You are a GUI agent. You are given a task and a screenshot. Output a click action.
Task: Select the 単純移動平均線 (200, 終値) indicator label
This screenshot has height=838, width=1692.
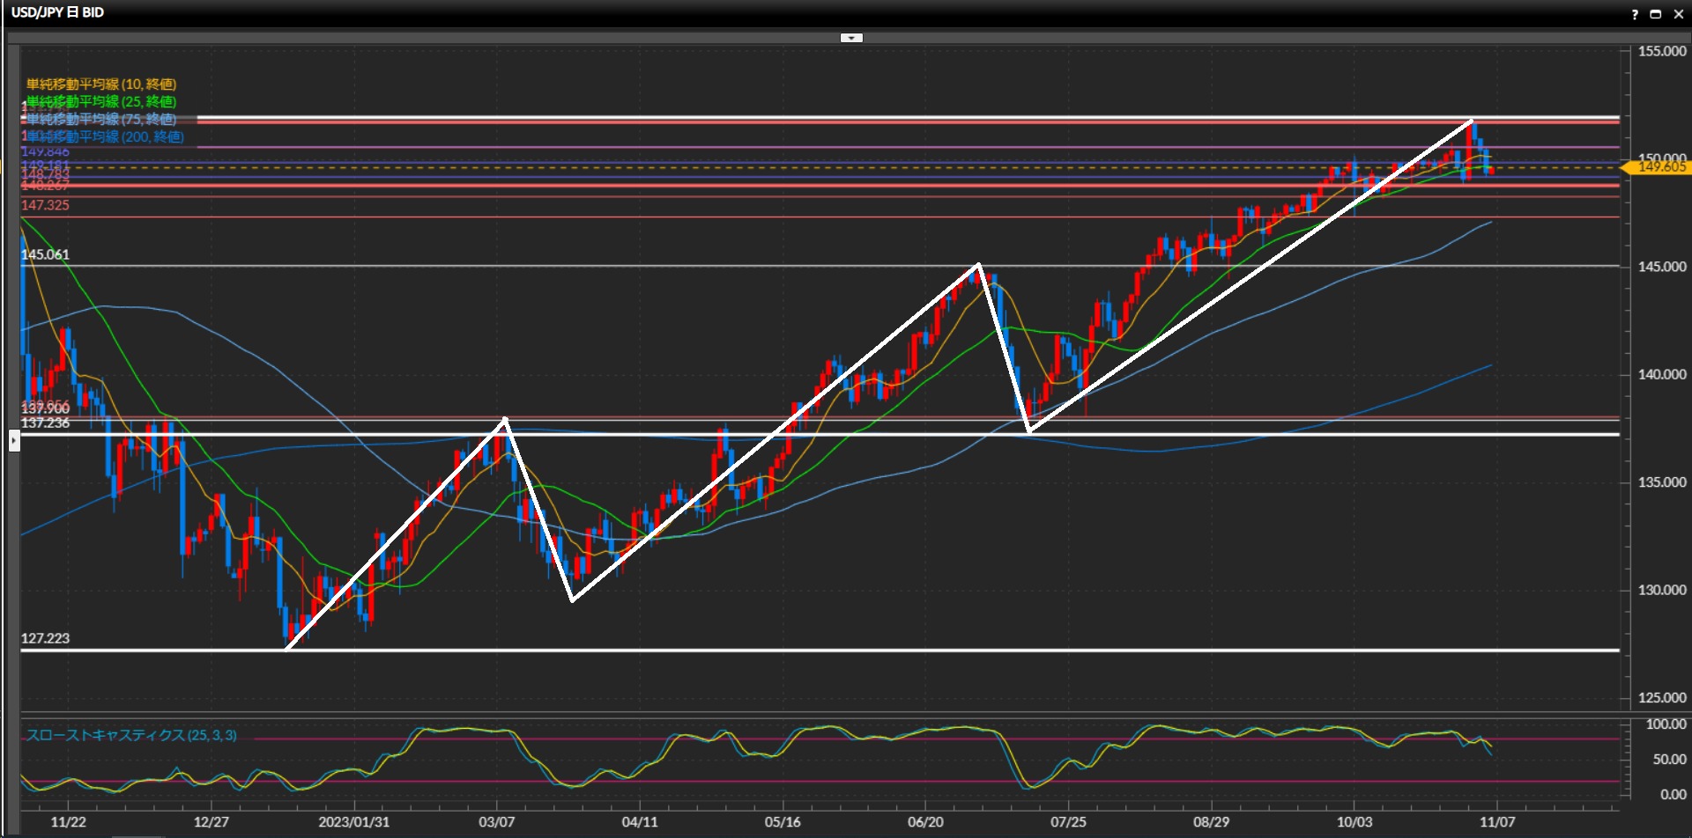click(x=106, y=137)
